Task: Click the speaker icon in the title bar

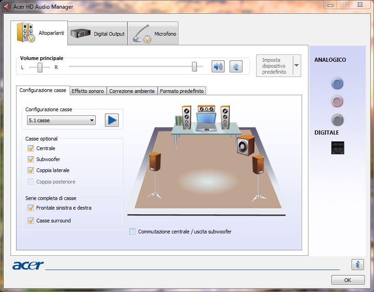Action: [x=7, y=7]
